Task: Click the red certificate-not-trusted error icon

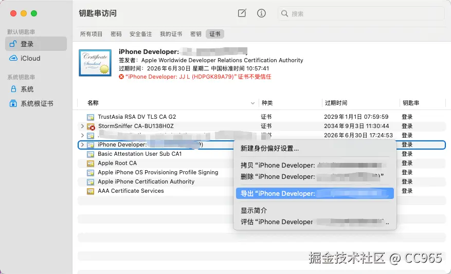Action: [x=121, y=77]
